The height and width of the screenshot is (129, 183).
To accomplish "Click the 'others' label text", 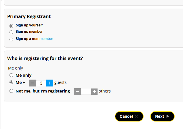I will 105,91.
